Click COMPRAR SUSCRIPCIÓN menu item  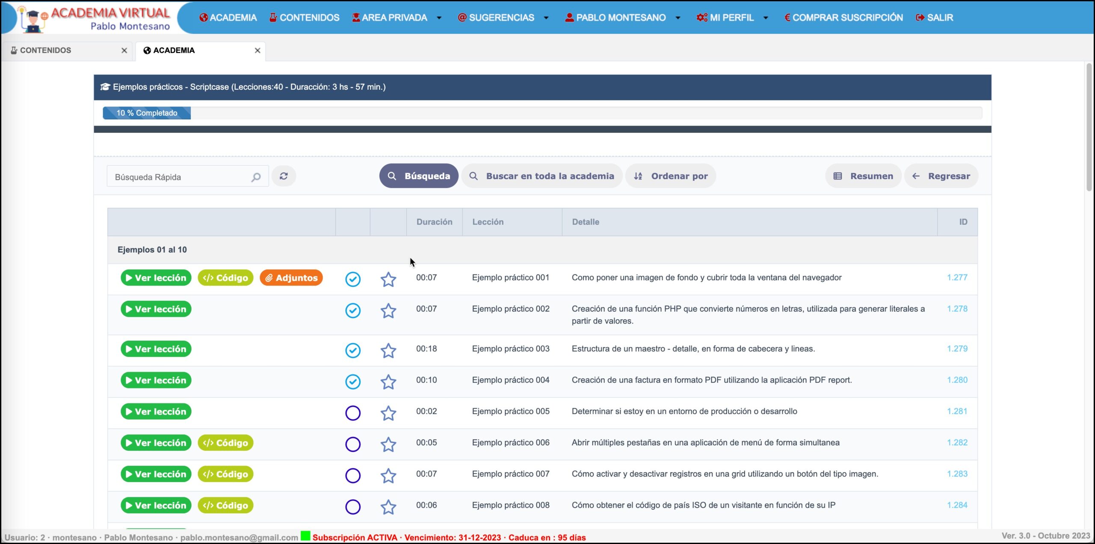point(843,18)
